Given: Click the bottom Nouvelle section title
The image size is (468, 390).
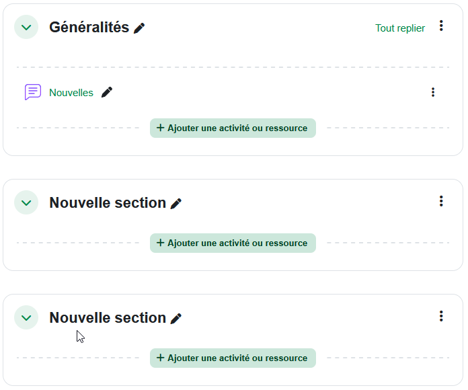Looking at the screenshot, I should click(108, 317).
